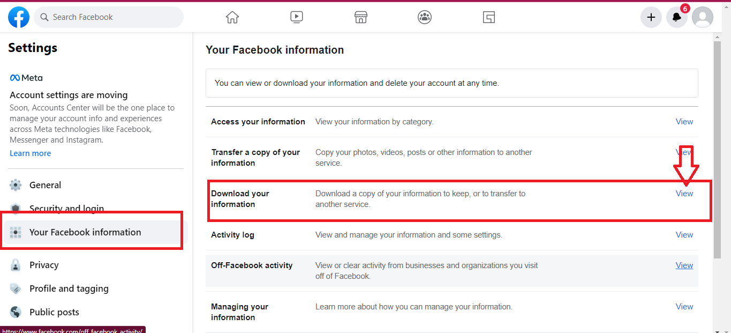Click the Search Facebook field

click(109, 17)
